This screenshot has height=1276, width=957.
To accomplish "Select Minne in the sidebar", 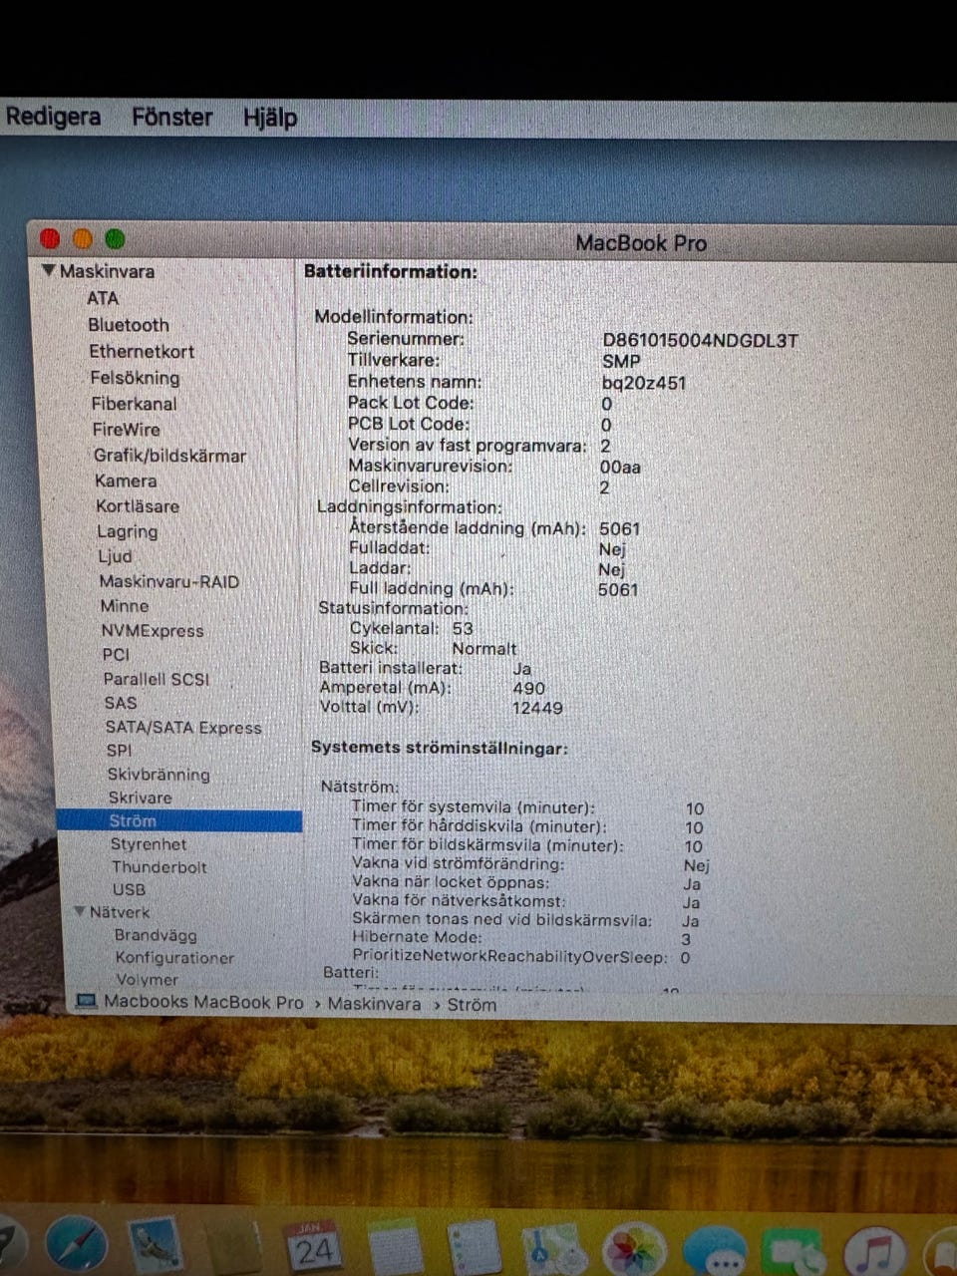I will click(125, 606).
